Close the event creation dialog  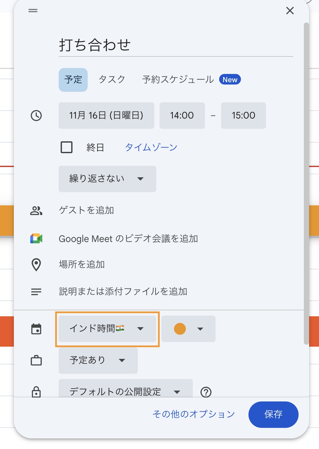pos(290,11)
